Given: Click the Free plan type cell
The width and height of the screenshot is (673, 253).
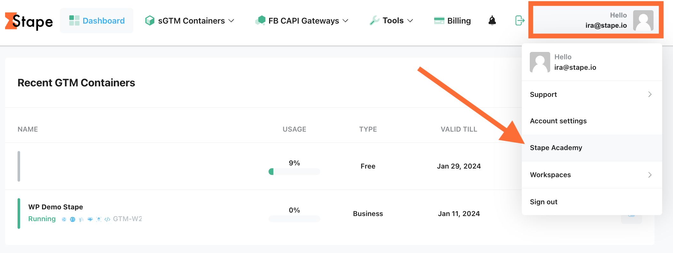Looking at the screenshot, I should coord(368,166).
